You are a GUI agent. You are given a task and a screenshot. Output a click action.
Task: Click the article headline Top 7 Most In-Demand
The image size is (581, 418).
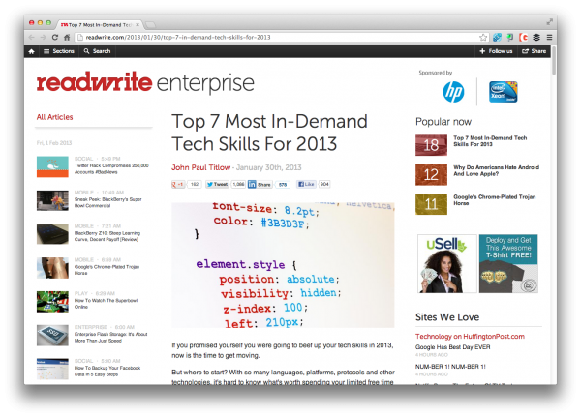pyautogui.click(x=269, y=133)
